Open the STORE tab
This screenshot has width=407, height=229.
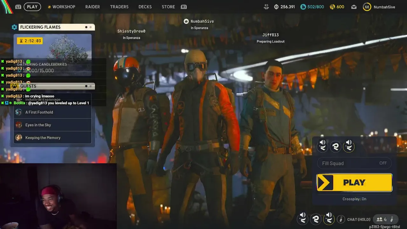(168, 7)
